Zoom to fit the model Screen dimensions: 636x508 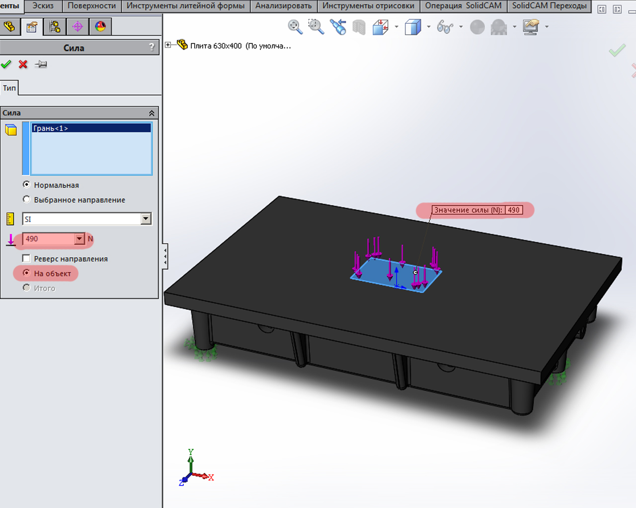coord(295,27)
